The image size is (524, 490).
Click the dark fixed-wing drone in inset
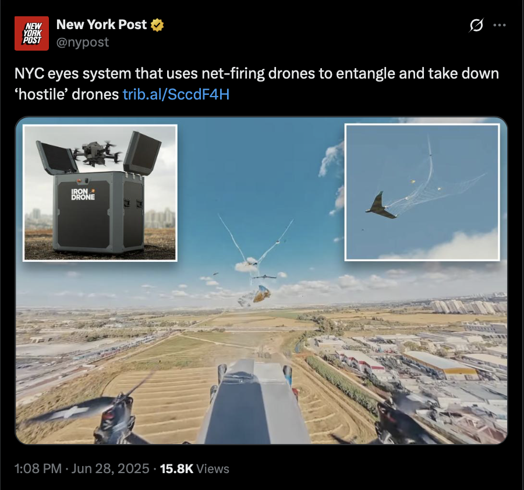click(381, 206)
